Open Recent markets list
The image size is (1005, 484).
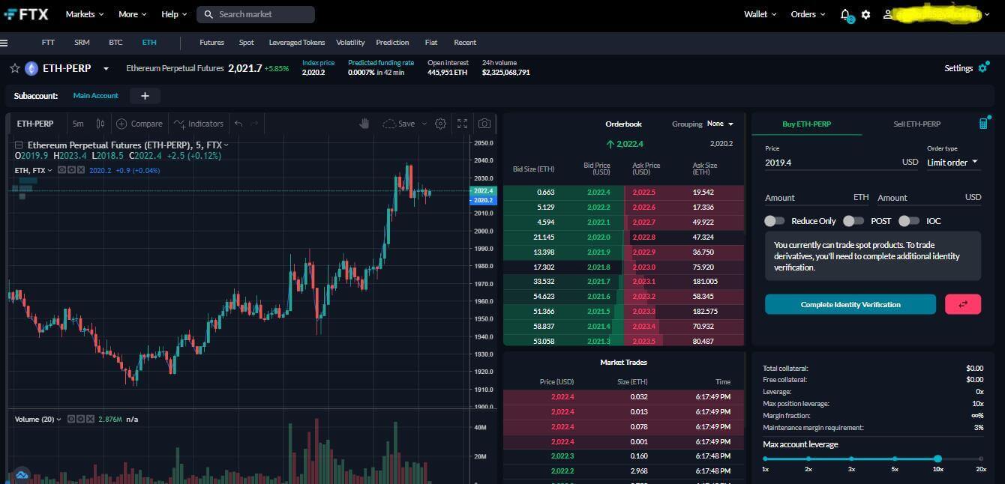[x=465, y=43]
